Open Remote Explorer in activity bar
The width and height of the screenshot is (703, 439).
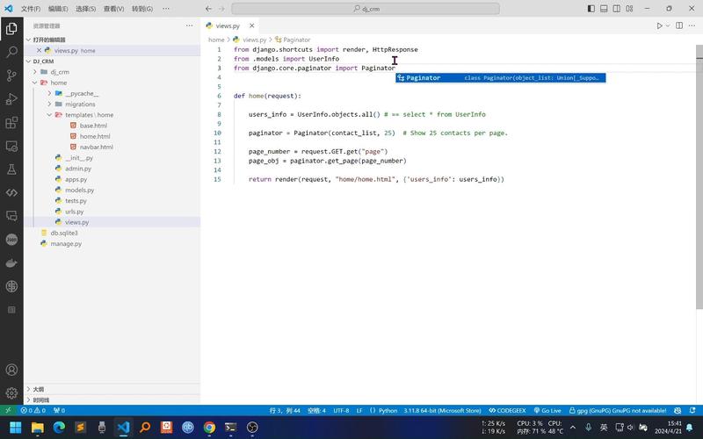point(11,146)
